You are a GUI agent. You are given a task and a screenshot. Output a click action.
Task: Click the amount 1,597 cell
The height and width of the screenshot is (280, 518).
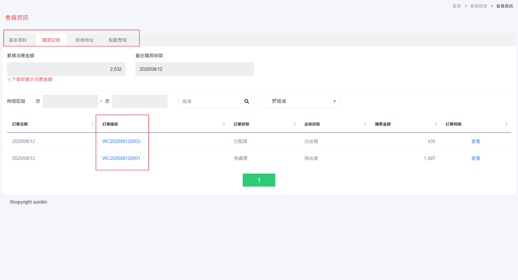click(x=430, y=158)
